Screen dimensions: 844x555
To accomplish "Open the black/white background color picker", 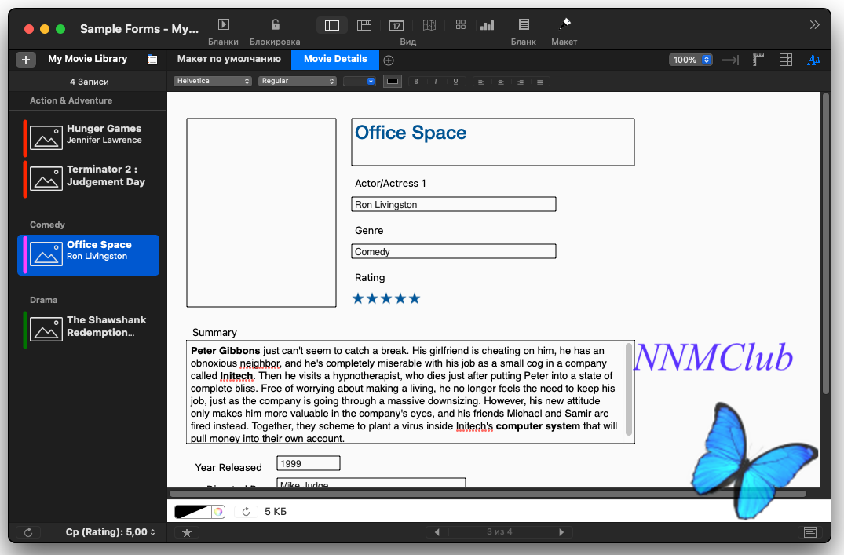I will coord(199,511).
